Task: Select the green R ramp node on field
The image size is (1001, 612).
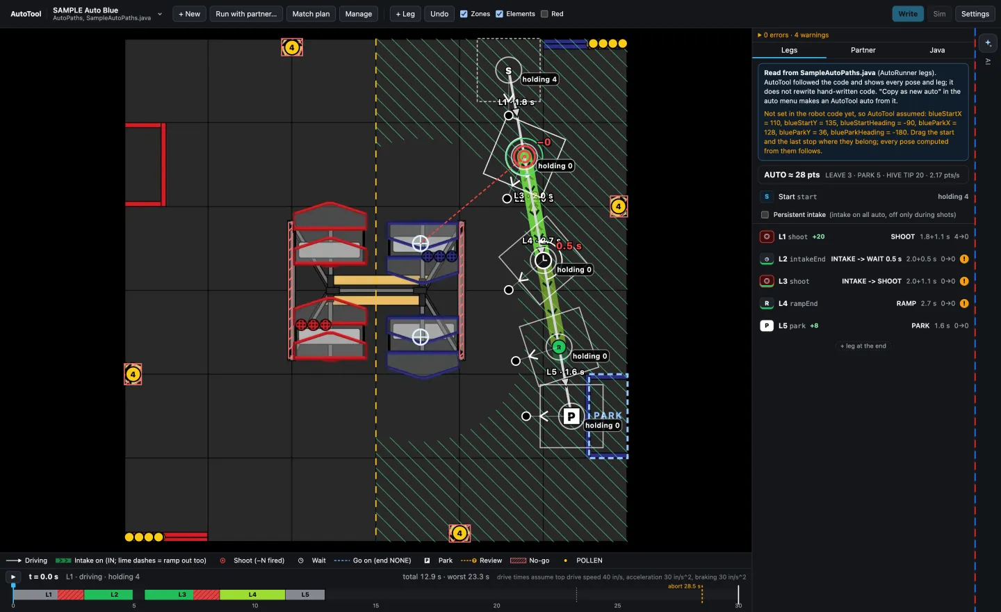Action: [559, 346]
